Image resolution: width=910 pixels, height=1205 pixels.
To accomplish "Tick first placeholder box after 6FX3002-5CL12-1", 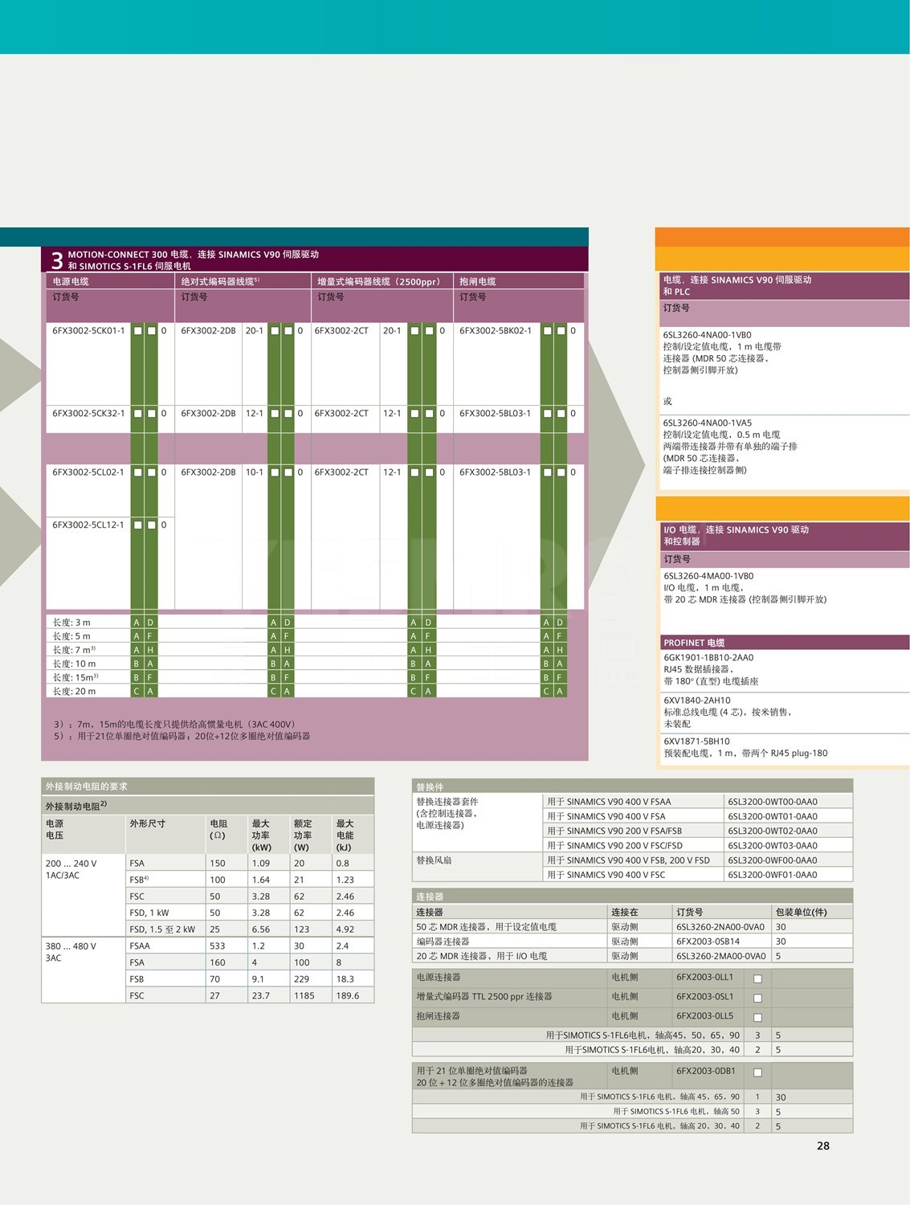I will coord(138,525).
